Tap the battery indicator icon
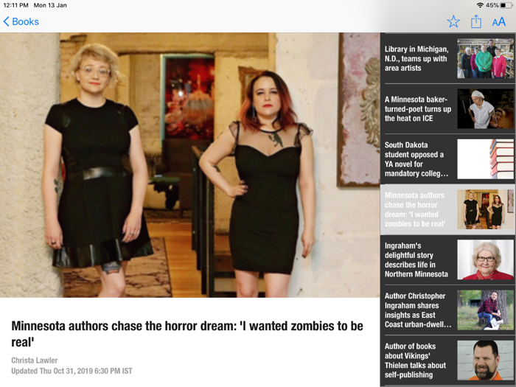The height and width of the screenshot is (387, 516). click(x=506, y=5)
